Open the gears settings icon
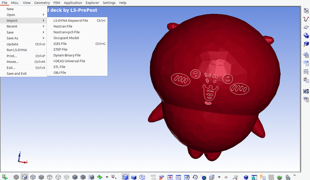The image size is (310, 180). tap(288, 177)
